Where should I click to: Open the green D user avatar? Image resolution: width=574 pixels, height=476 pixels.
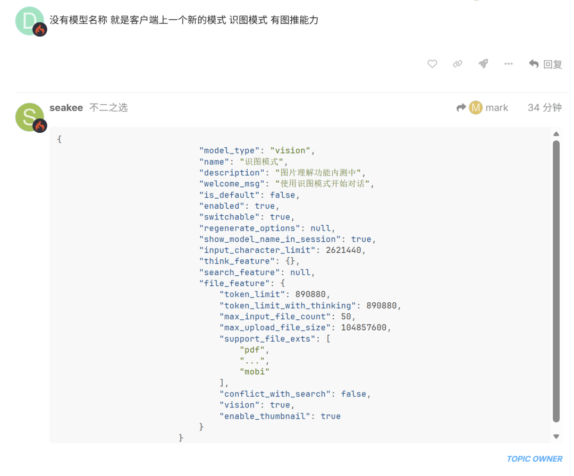[29, 21]
